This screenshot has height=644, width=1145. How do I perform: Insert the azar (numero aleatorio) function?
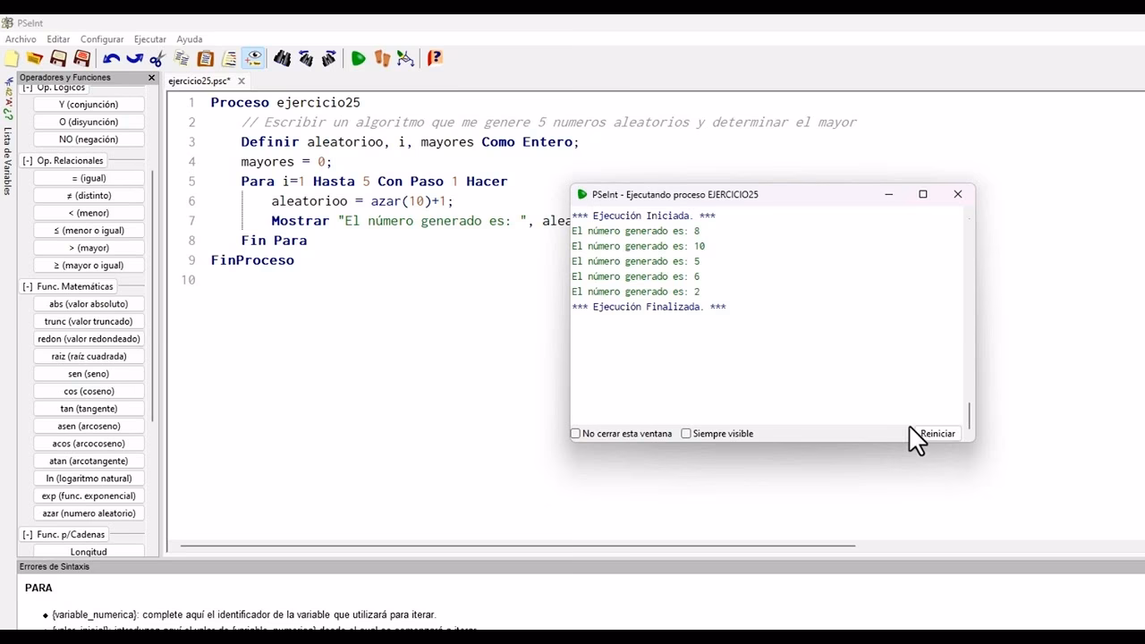point(89,513)
